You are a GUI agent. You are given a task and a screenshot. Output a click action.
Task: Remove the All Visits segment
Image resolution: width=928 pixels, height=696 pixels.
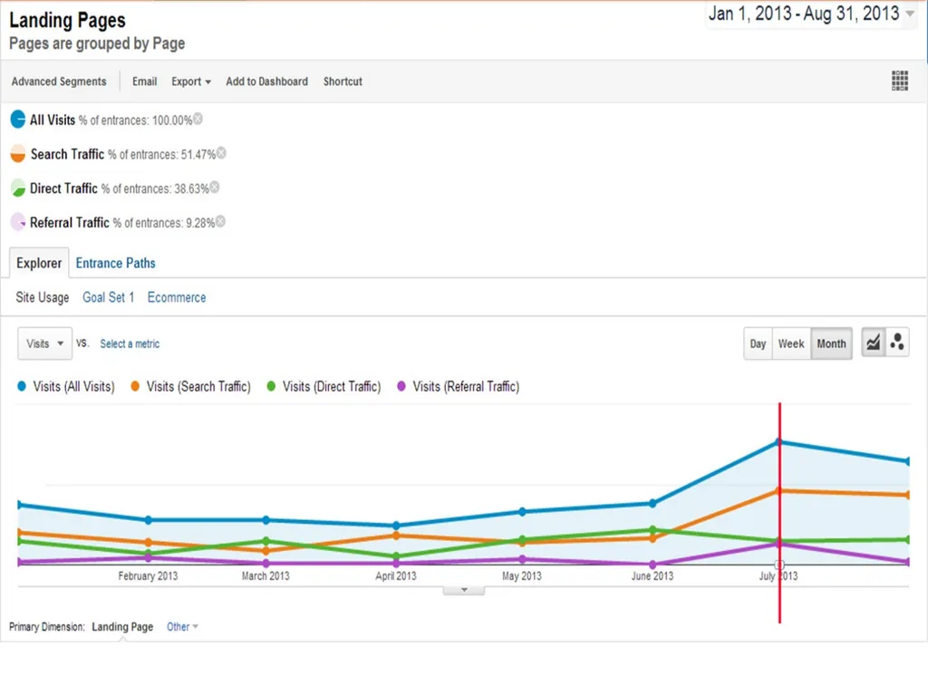(x=198, y=119)
